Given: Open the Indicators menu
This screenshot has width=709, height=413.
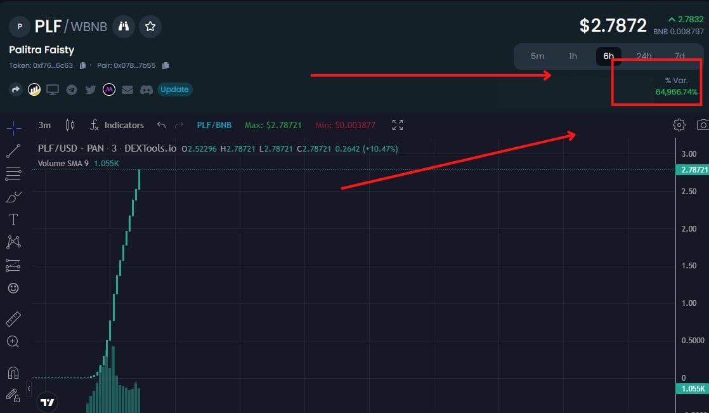Looking at the screenshot, I should point(117,126).
